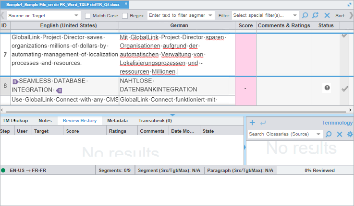Click the filter search magnifier icon

pyautogui.click(x=305, y=15)
